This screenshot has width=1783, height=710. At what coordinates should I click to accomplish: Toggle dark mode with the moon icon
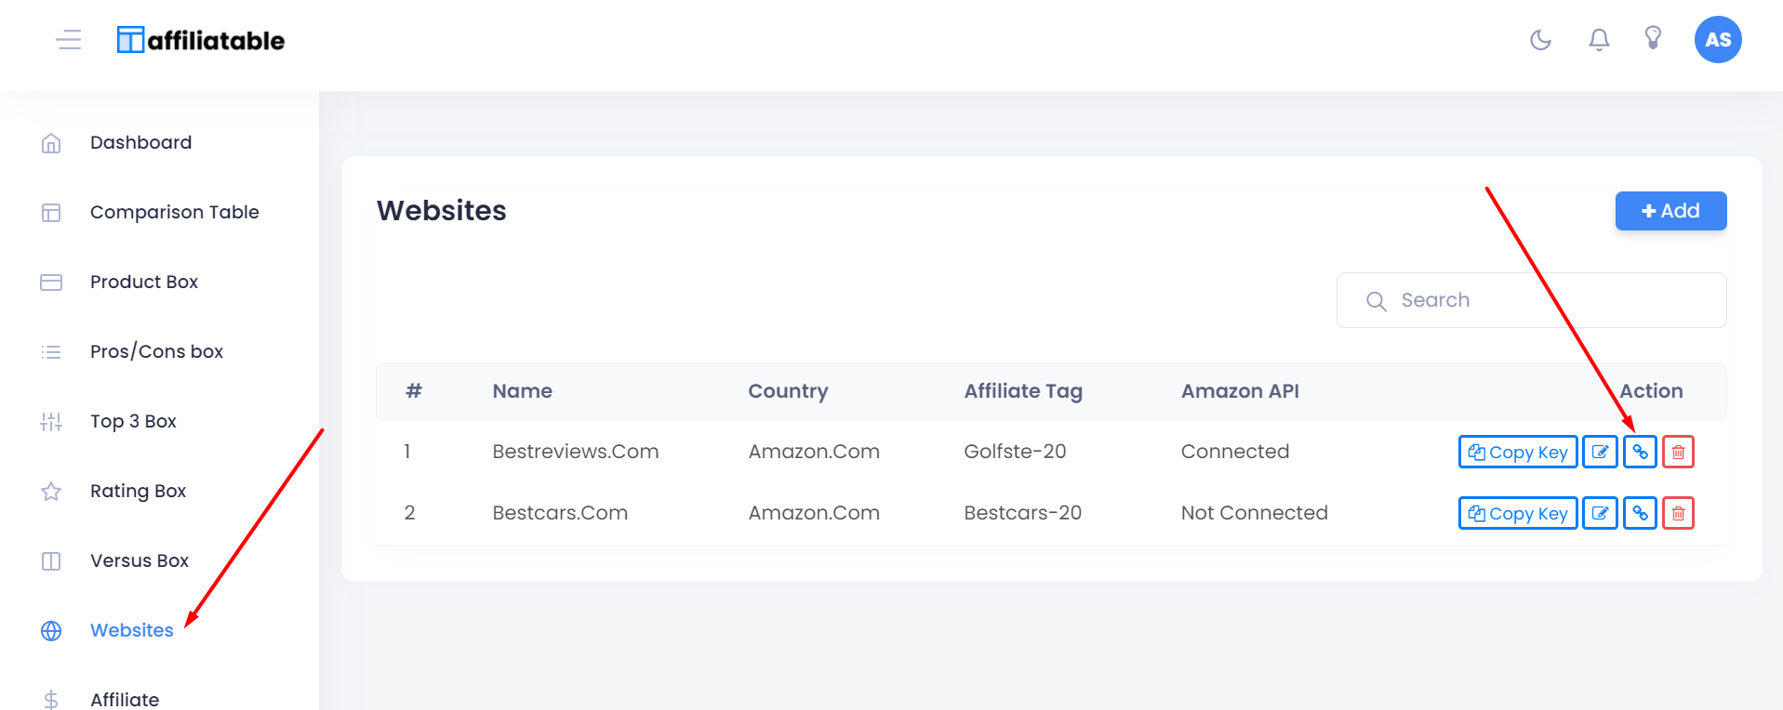click(1541, 39)
